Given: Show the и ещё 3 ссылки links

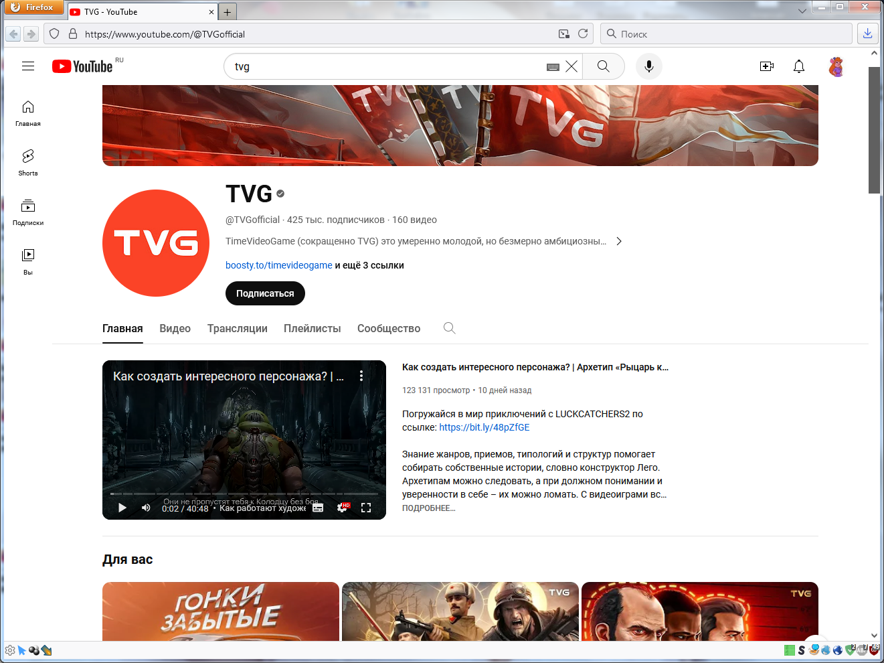Looking at the screenshot, I should coord(369,265).
